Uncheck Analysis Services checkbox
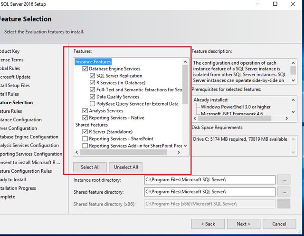 [x=85, y=111]
